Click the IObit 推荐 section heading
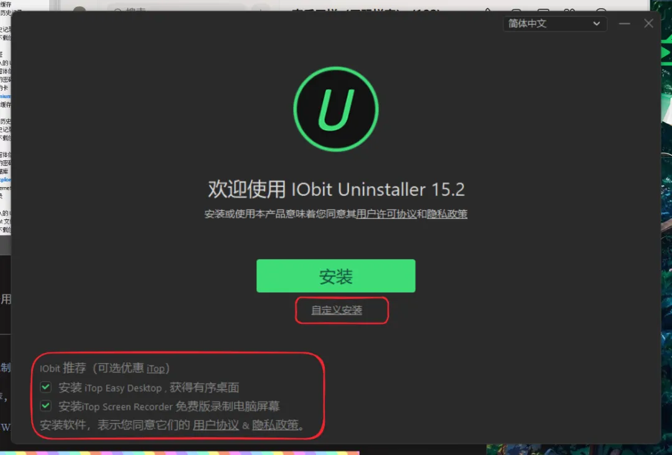This screenshot has height=455, width=672. coord(63,368)
